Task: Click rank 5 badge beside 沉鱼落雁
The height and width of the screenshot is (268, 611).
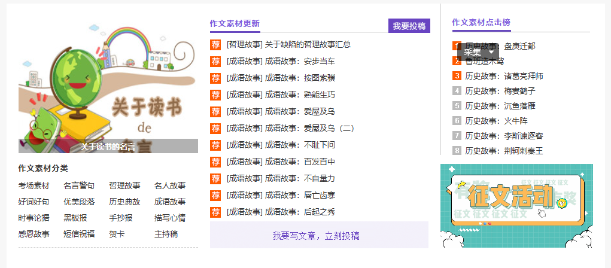Action: tap(457, 106)
